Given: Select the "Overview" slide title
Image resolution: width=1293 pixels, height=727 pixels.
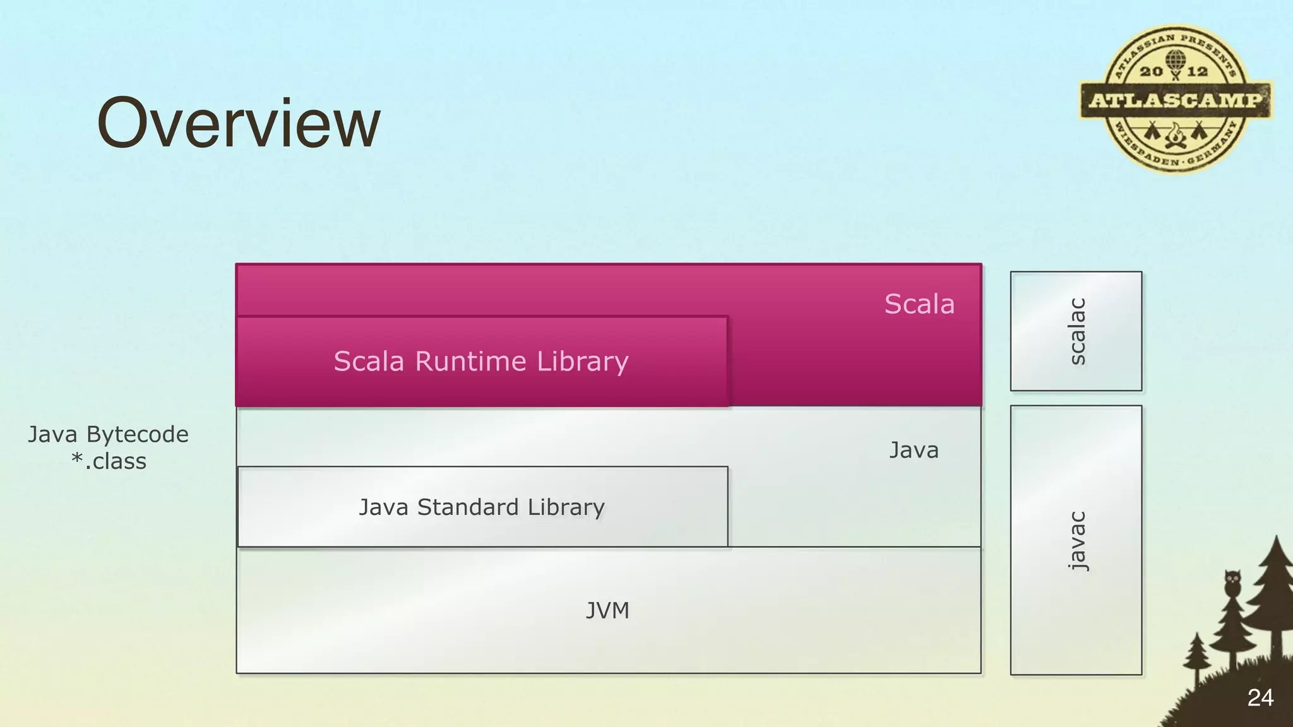Looking at the screenshot, I should pos(239,122).
